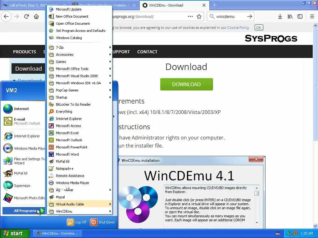Screen dimensions: 318x238
Task: Expand the Games folder
Action: (79, 62)
